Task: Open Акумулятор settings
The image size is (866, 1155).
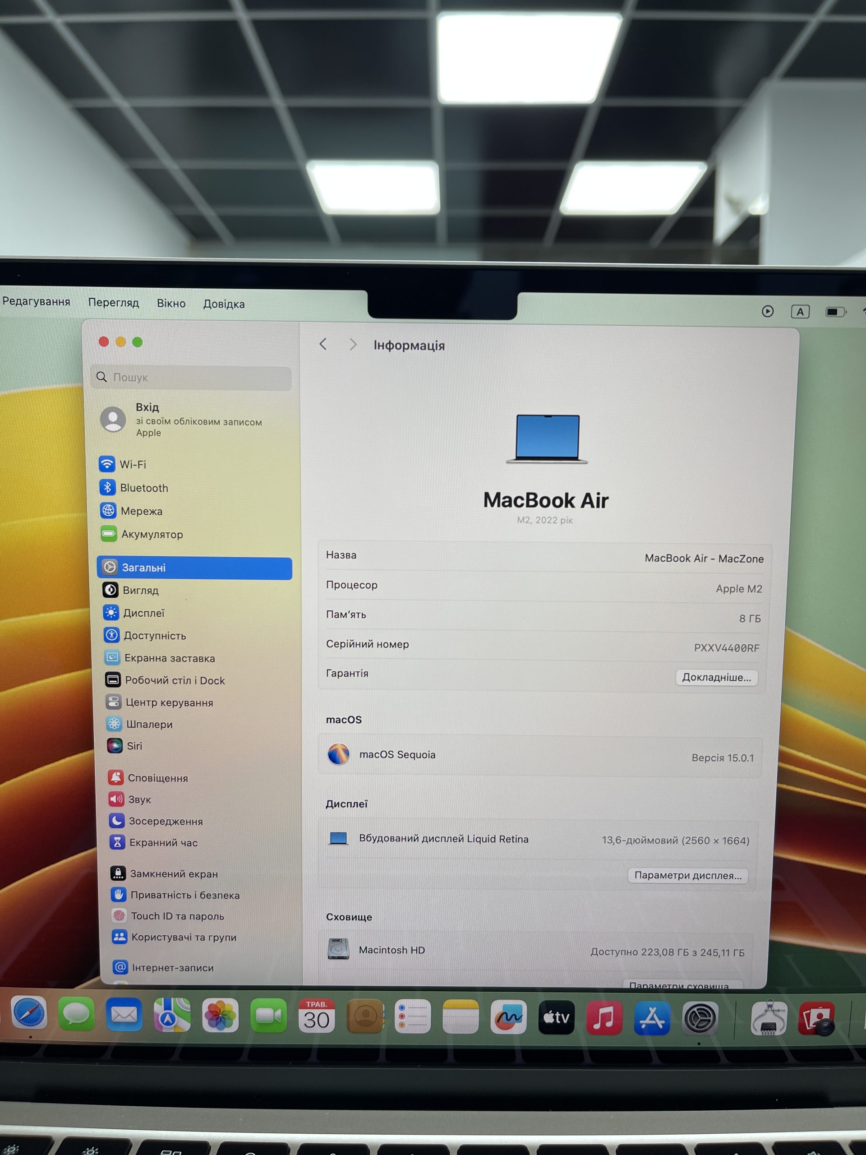Action: click(142, 534)
